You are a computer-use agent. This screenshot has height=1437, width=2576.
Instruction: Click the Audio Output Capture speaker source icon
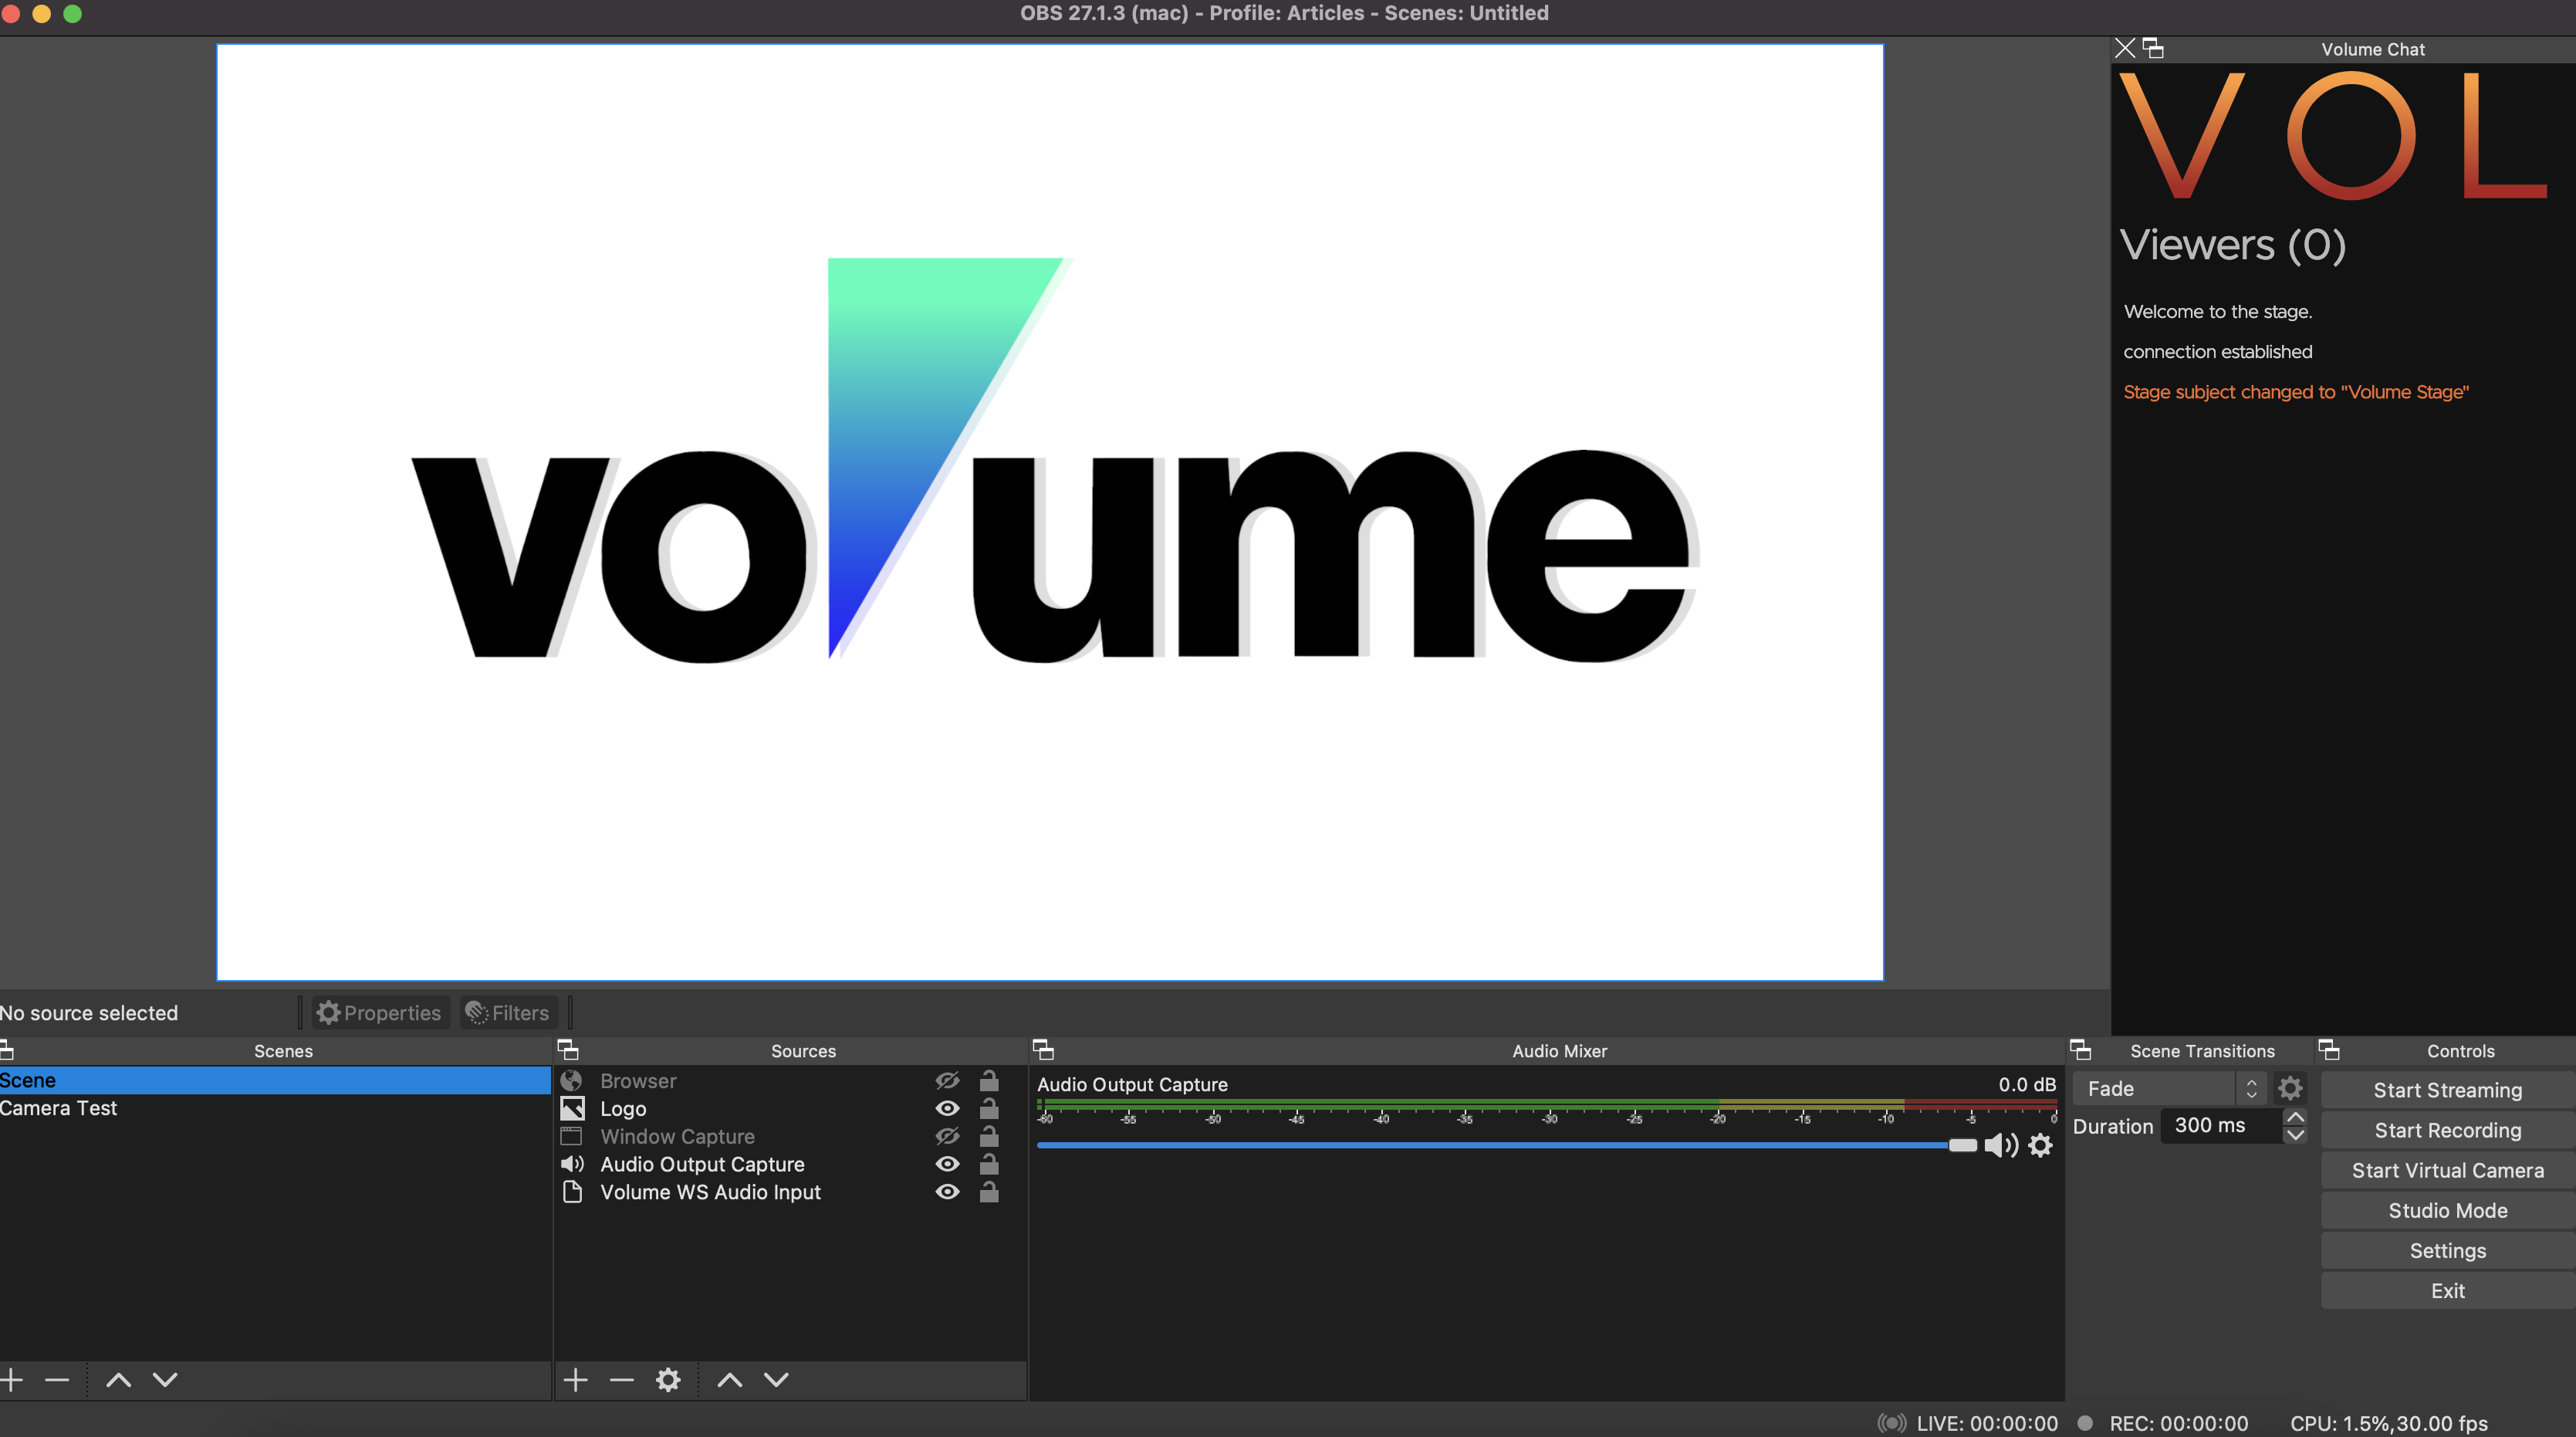[571, 1164]
